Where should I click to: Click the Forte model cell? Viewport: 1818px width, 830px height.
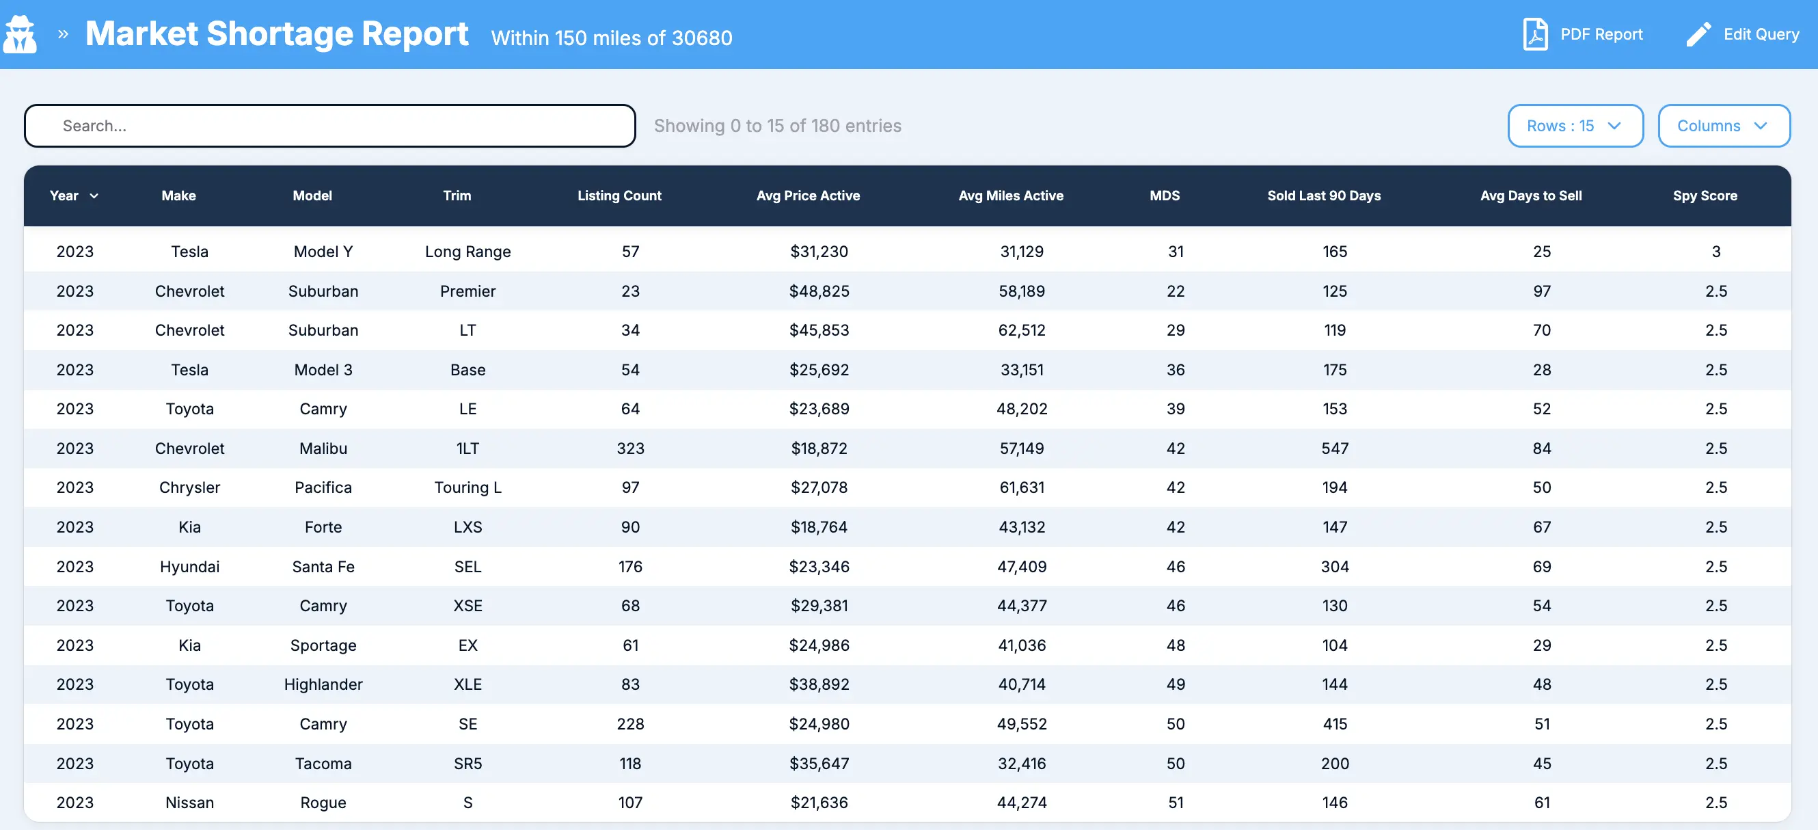(x=323, y=527)
